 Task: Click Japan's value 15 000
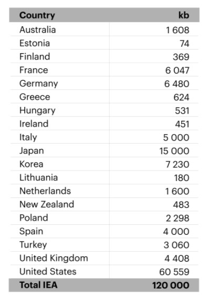174,151
